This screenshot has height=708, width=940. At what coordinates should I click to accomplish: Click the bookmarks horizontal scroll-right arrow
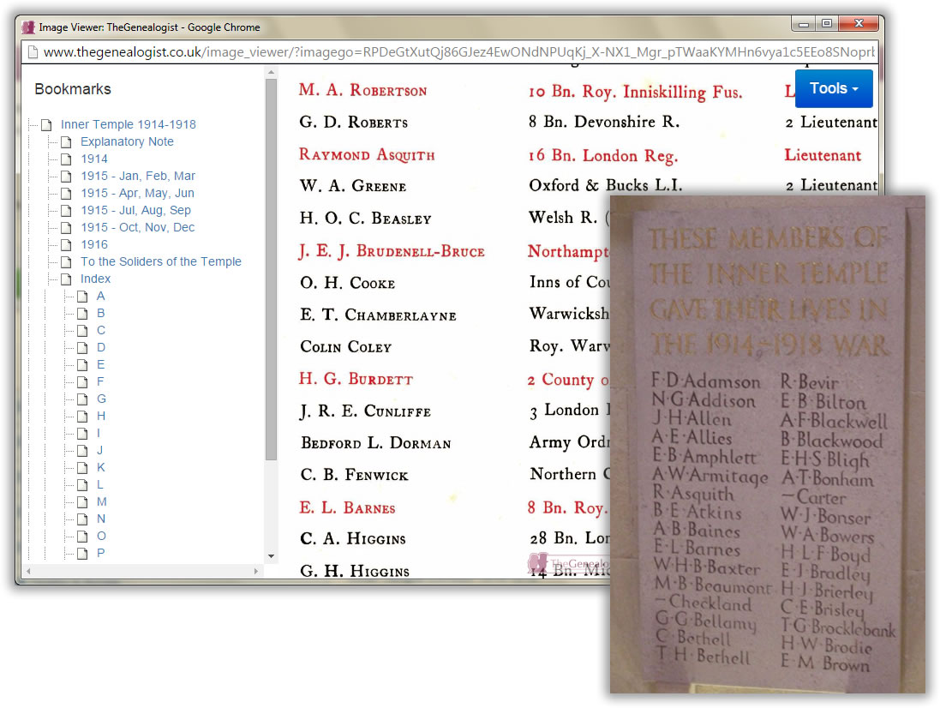(x=256, y=572)
